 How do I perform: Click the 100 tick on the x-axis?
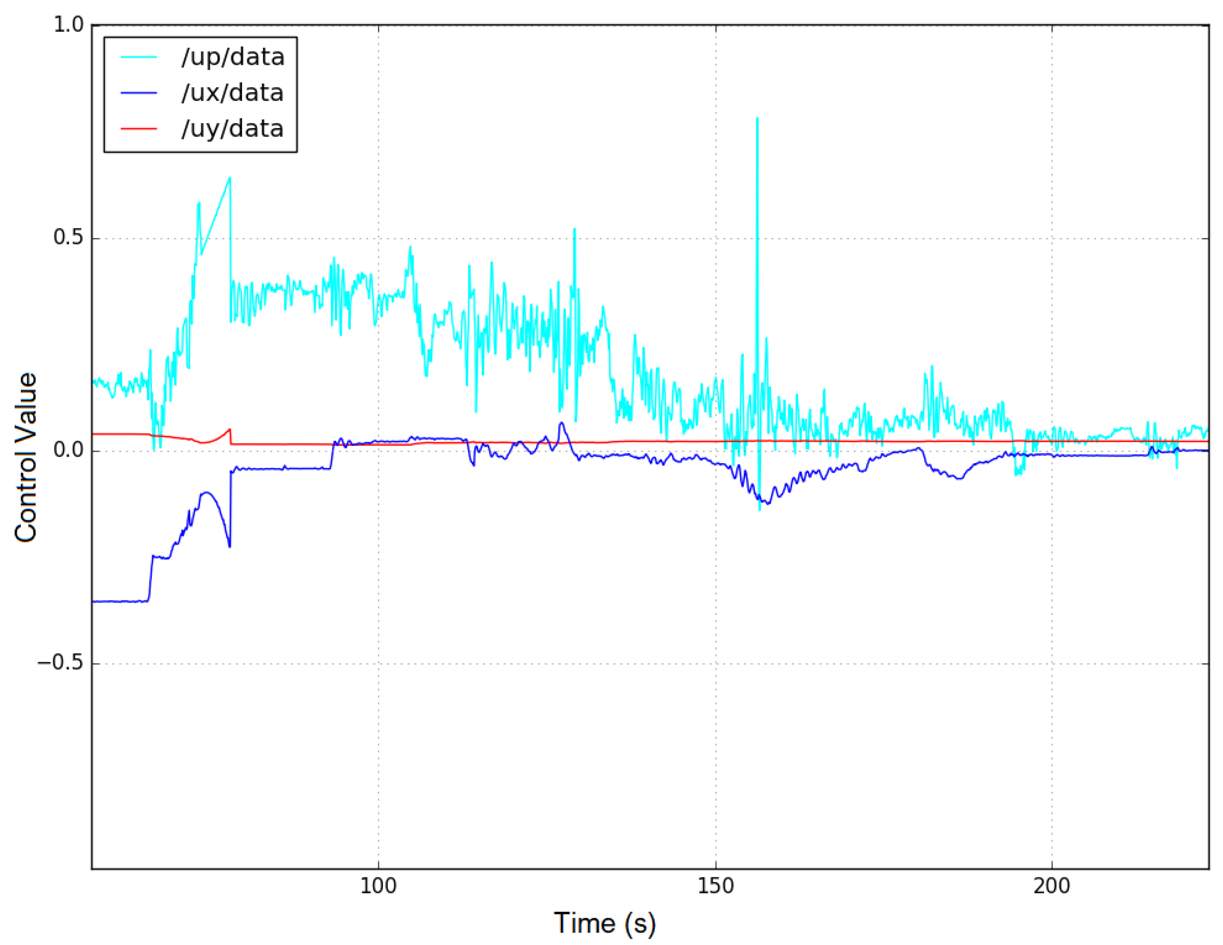click(378, 887)
